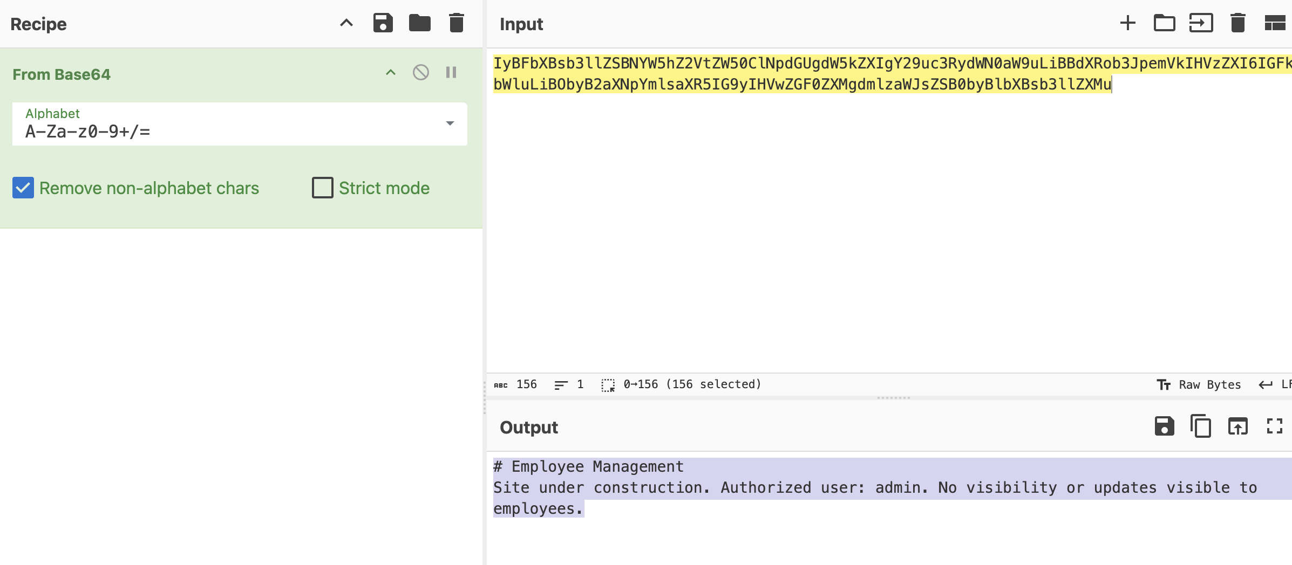The image size is (1292, 565).
Task: Click the input character count 156
Action: tap(515, 384)
